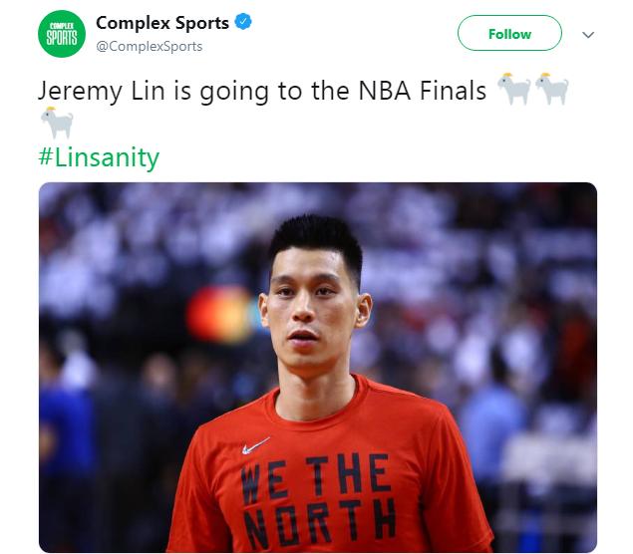Click the blurred red-orange logo in photo
The height and width of the screenshot is (554, 633).
pyautogui.click(x=220, y=314)
